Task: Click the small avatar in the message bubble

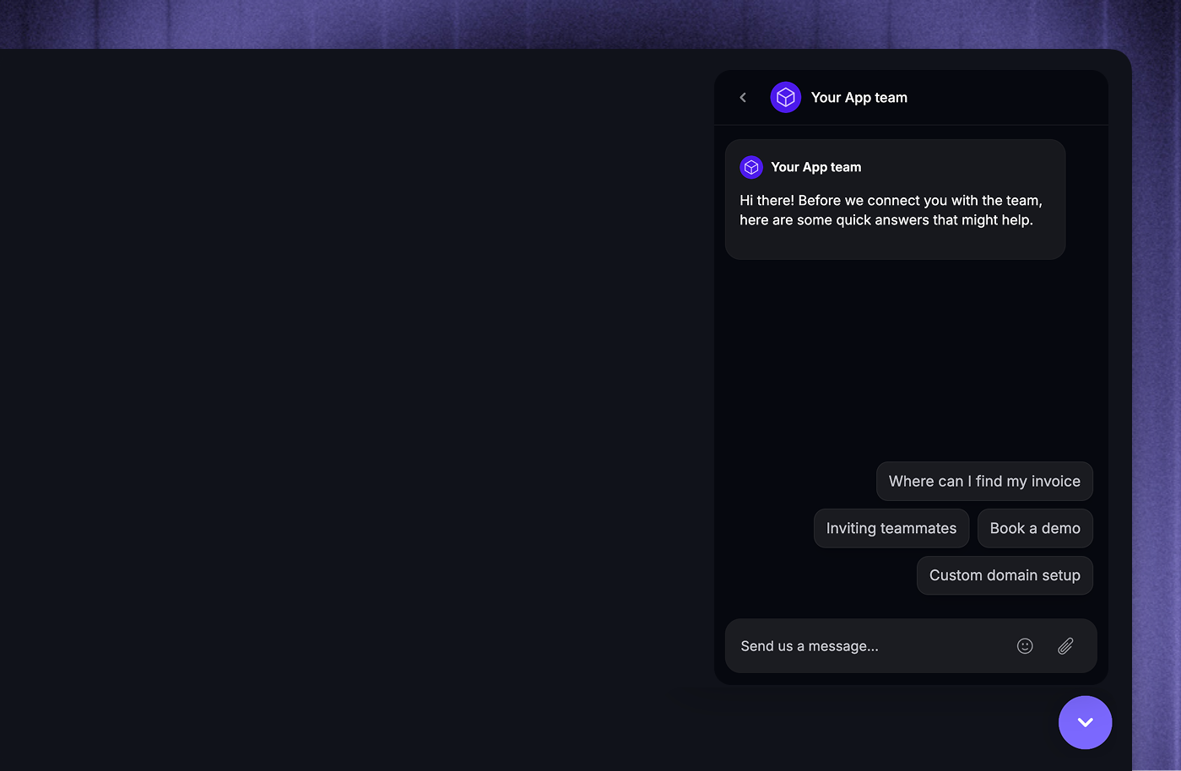Action: tap(751, 167)
